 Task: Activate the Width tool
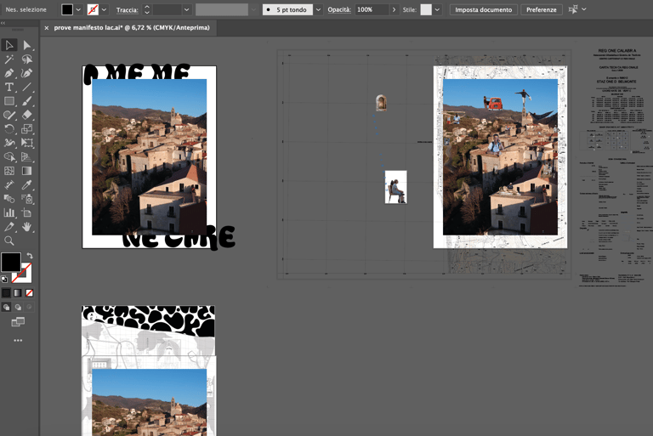tap(9, 143)
